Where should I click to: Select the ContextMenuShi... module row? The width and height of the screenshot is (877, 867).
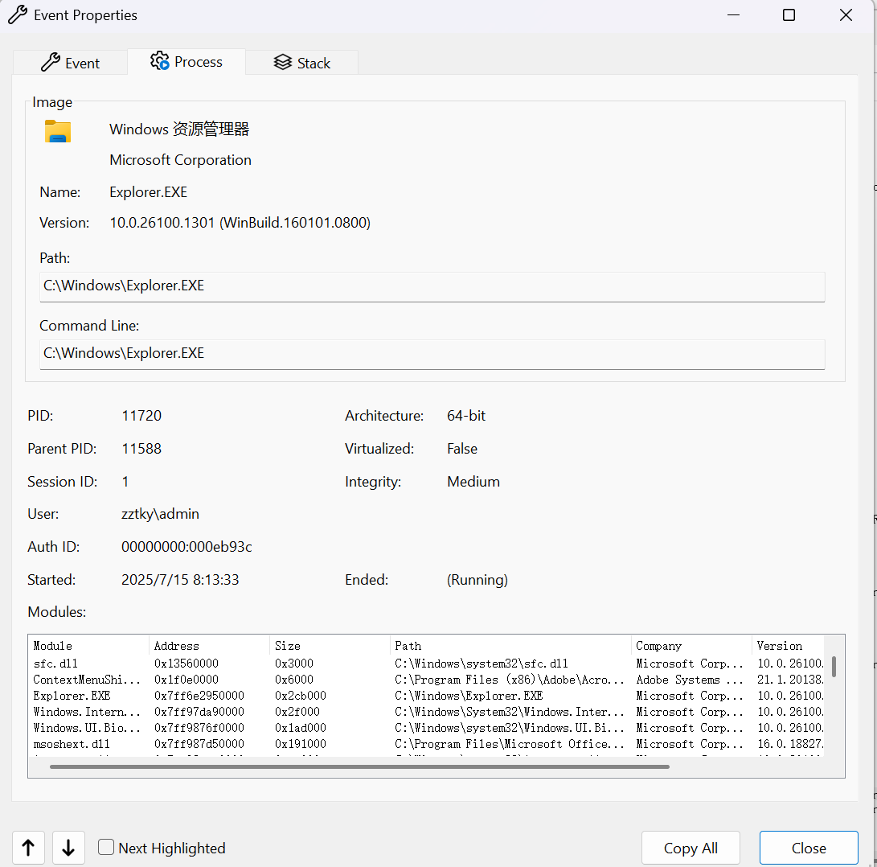(x=426, y=680)
